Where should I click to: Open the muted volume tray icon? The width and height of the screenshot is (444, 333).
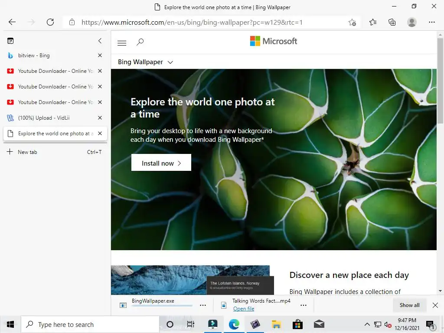388,324
